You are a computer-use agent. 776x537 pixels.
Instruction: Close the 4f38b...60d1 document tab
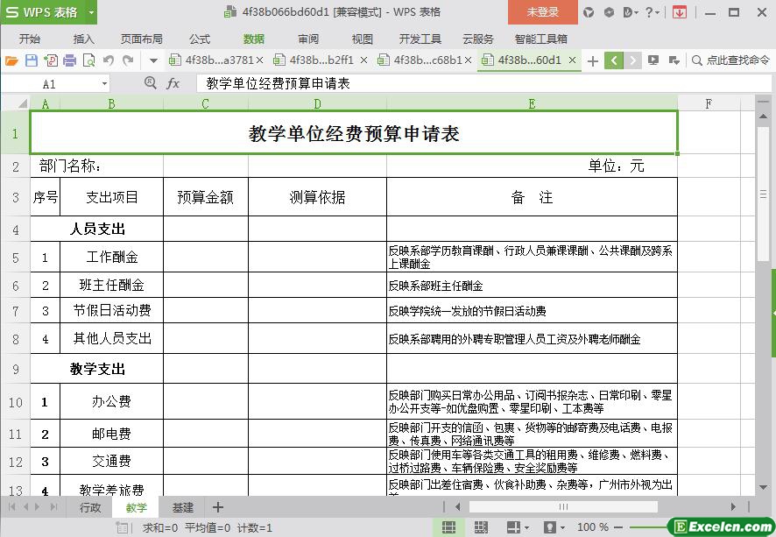tap(573, 60)
